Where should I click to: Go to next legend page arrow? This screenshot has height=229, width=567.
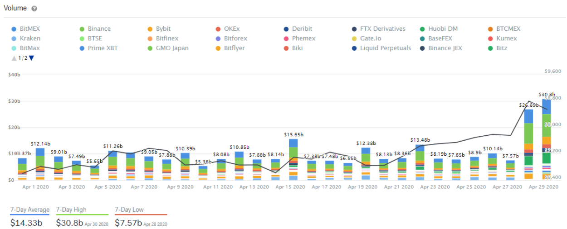pyautogui.click(x=31, y=58)
